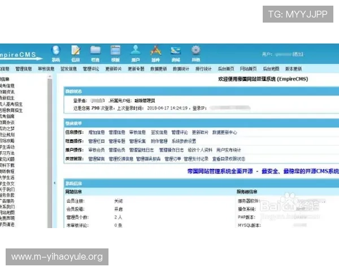Open the 系统 (System) globe icon
The image size is (339, 271).
pos(56,54)
